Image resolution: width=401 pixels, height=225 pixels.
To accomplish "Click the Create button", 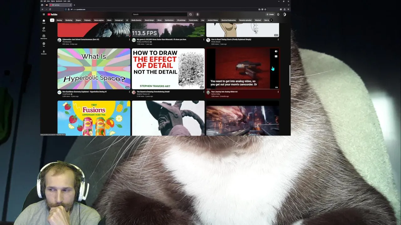I will coord(270,14).
